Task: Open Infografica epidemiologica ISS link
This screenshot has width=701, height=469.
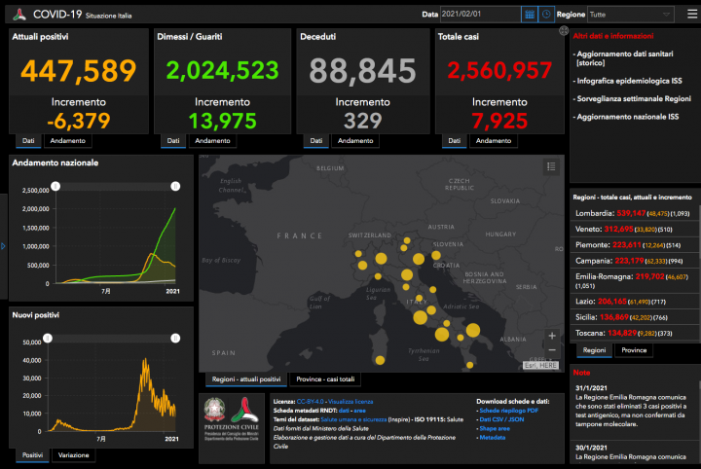Action: 627,84
